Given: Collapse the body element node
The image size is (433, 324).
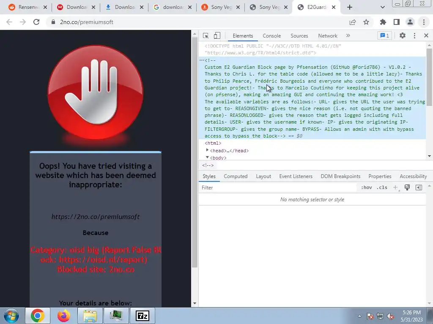Looking at the screenshot, I should [x=207, y=157].
